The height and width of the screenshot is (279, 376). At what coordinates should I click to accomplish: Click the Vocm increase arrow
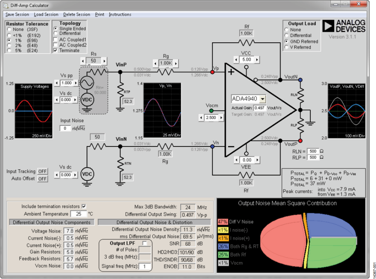click(x=221, y=118)
